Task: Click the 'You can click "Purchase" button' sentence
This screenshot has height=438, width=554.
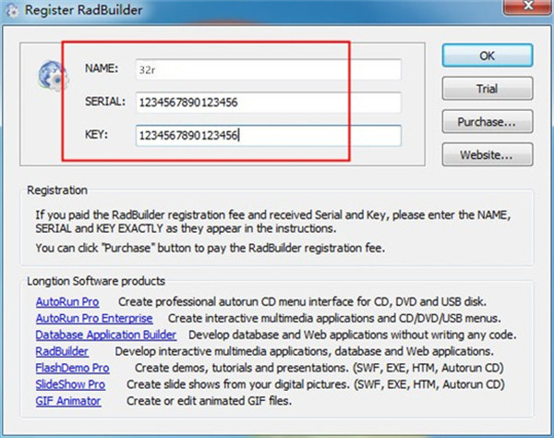Action: (211, 248)
